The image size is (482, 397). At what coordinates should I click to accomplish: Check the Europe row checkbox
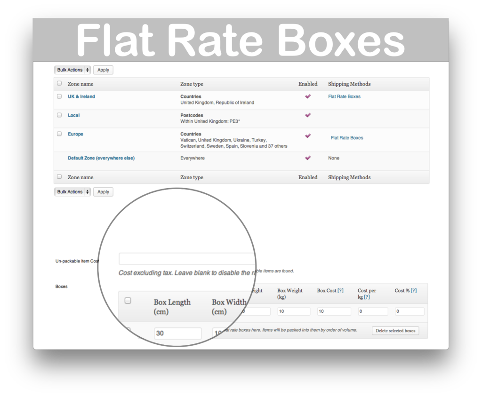[x=59, y=134]
